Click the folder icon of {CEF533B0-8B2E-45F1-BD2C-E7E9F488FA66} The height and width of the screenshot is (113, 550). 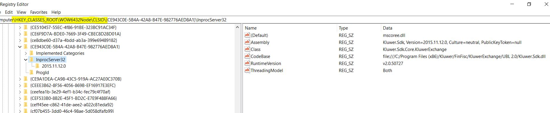pos(26,98)
